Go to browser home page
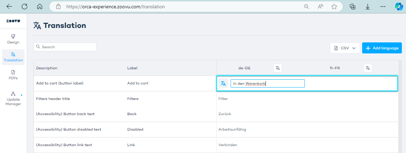Screen dimensions: 406x153 pyautogui.click(x=40, y=7)
